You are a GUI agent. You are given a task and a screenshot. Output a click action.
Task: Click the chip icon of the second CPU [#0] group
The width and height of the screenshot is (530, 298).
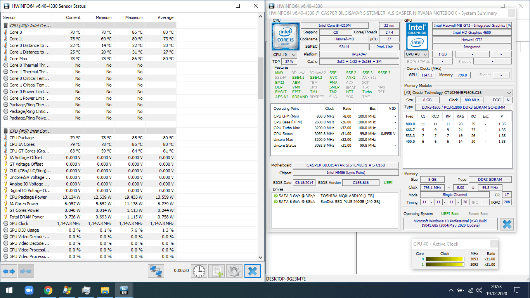[x=5, y=131]
